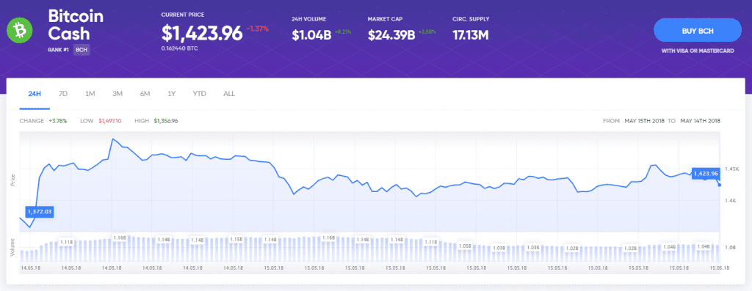Viewport: 752px width, 291px height.
Task: Click the 1.45K price axis label
Action: point(731,169)
